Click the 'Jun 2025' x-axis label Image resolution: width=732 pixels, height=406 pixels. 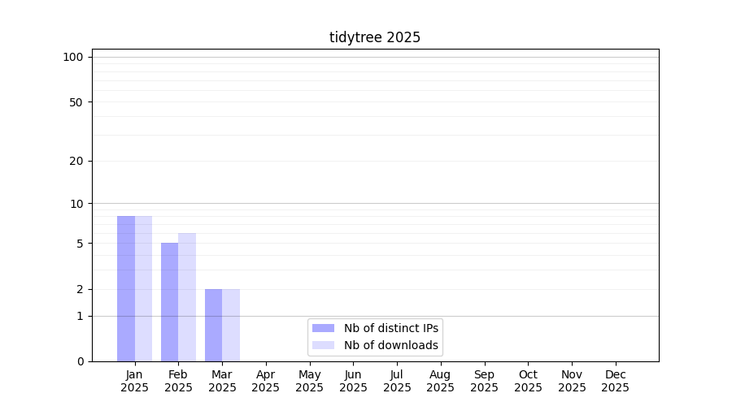(x=353, y=381)
